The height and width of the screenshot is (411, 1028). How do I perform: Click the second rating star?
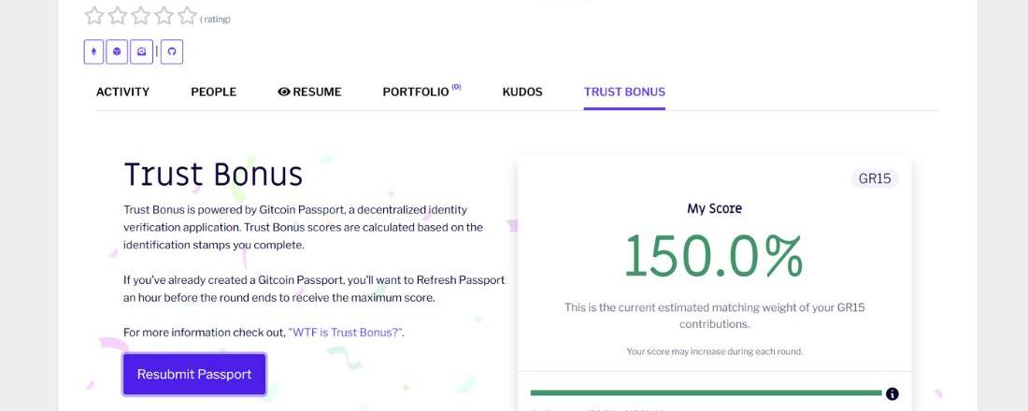117,16
